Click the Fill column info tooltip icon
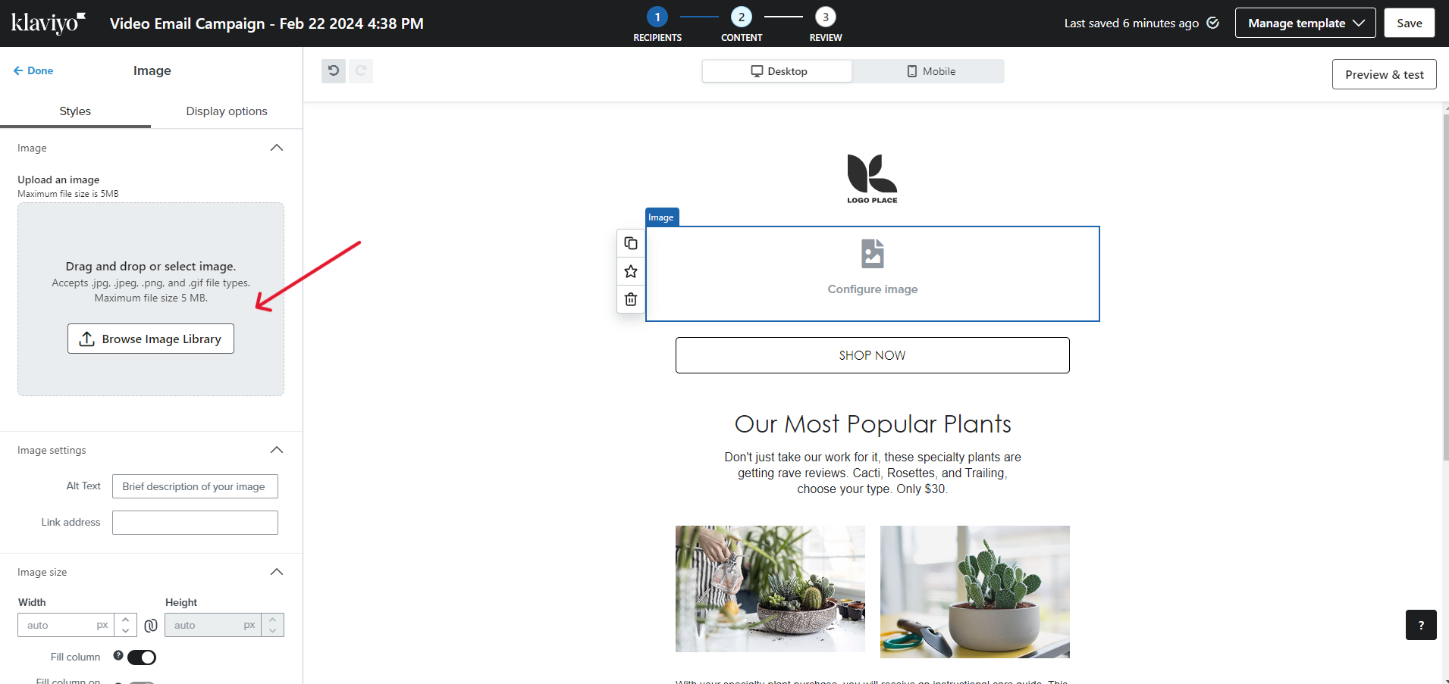The height and width of the screenshot is (684, 1449). (118, 656)
